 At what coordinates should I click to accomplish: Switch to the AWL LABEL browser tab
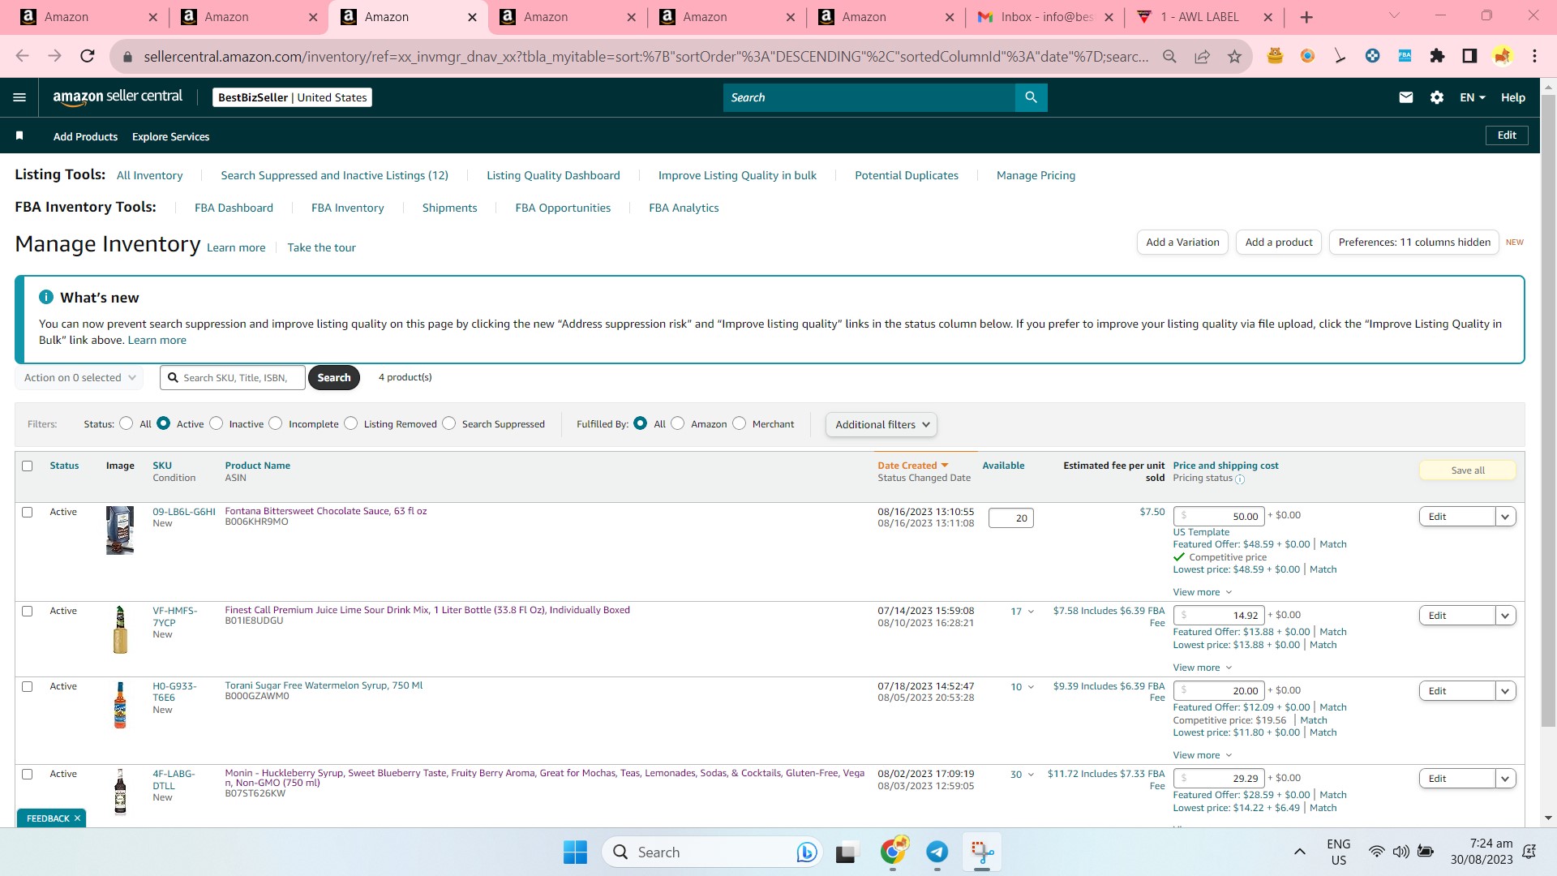(x=1204, y=17)
